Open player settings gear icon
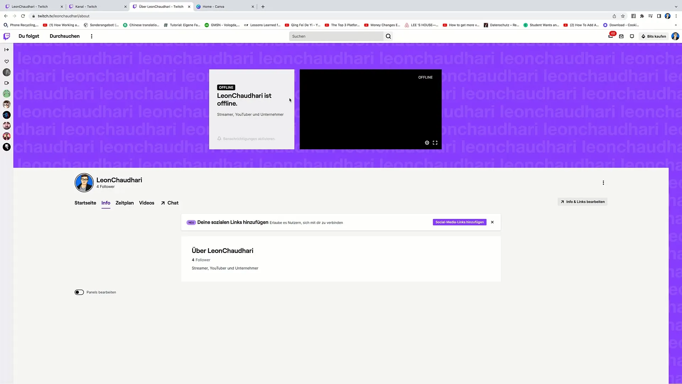The height and width of the screenshot is (384, 682). tap(427, 143)
